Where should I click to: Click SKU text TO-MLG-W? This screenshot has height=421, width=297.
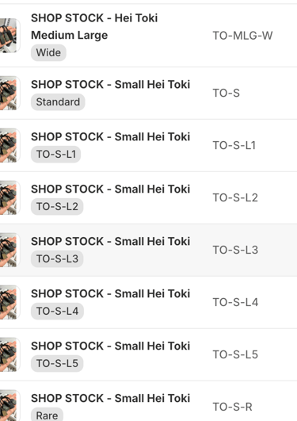(x=242, y=36)
